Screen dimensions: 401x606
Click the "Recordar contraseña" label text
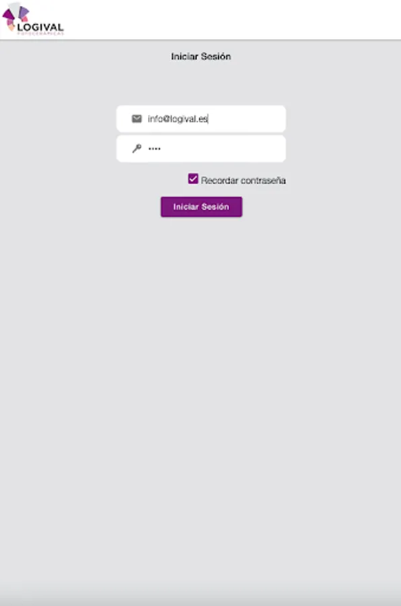[x=244, y=180]
